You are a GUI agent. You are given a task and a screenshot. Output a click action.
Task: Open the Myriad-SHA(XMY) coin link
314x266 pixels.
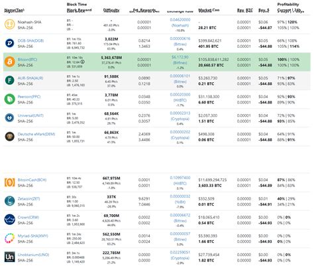click(x=33, y=235)
